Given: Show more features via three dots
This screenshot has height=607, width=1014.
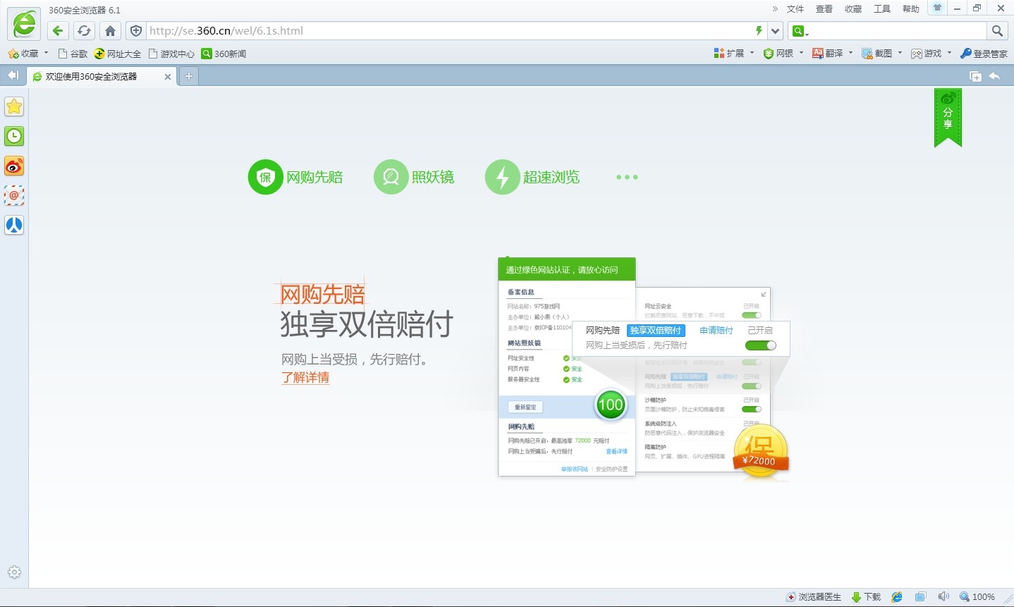Looking at the screenshot, I should [x=627, y=177].
